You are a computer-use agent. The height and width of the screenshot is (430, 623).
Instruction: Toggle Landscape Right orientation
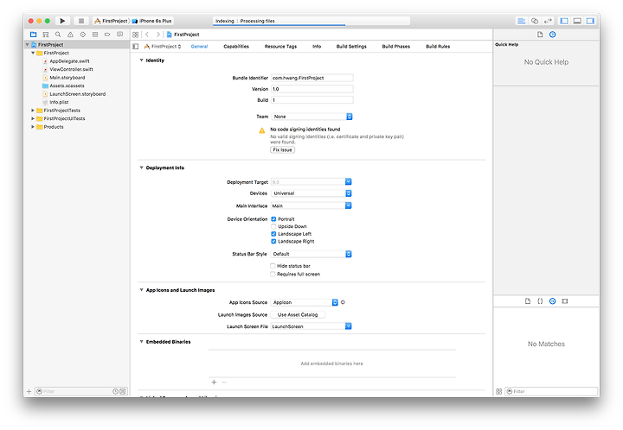pyautogui.click(x=273, y=242)
